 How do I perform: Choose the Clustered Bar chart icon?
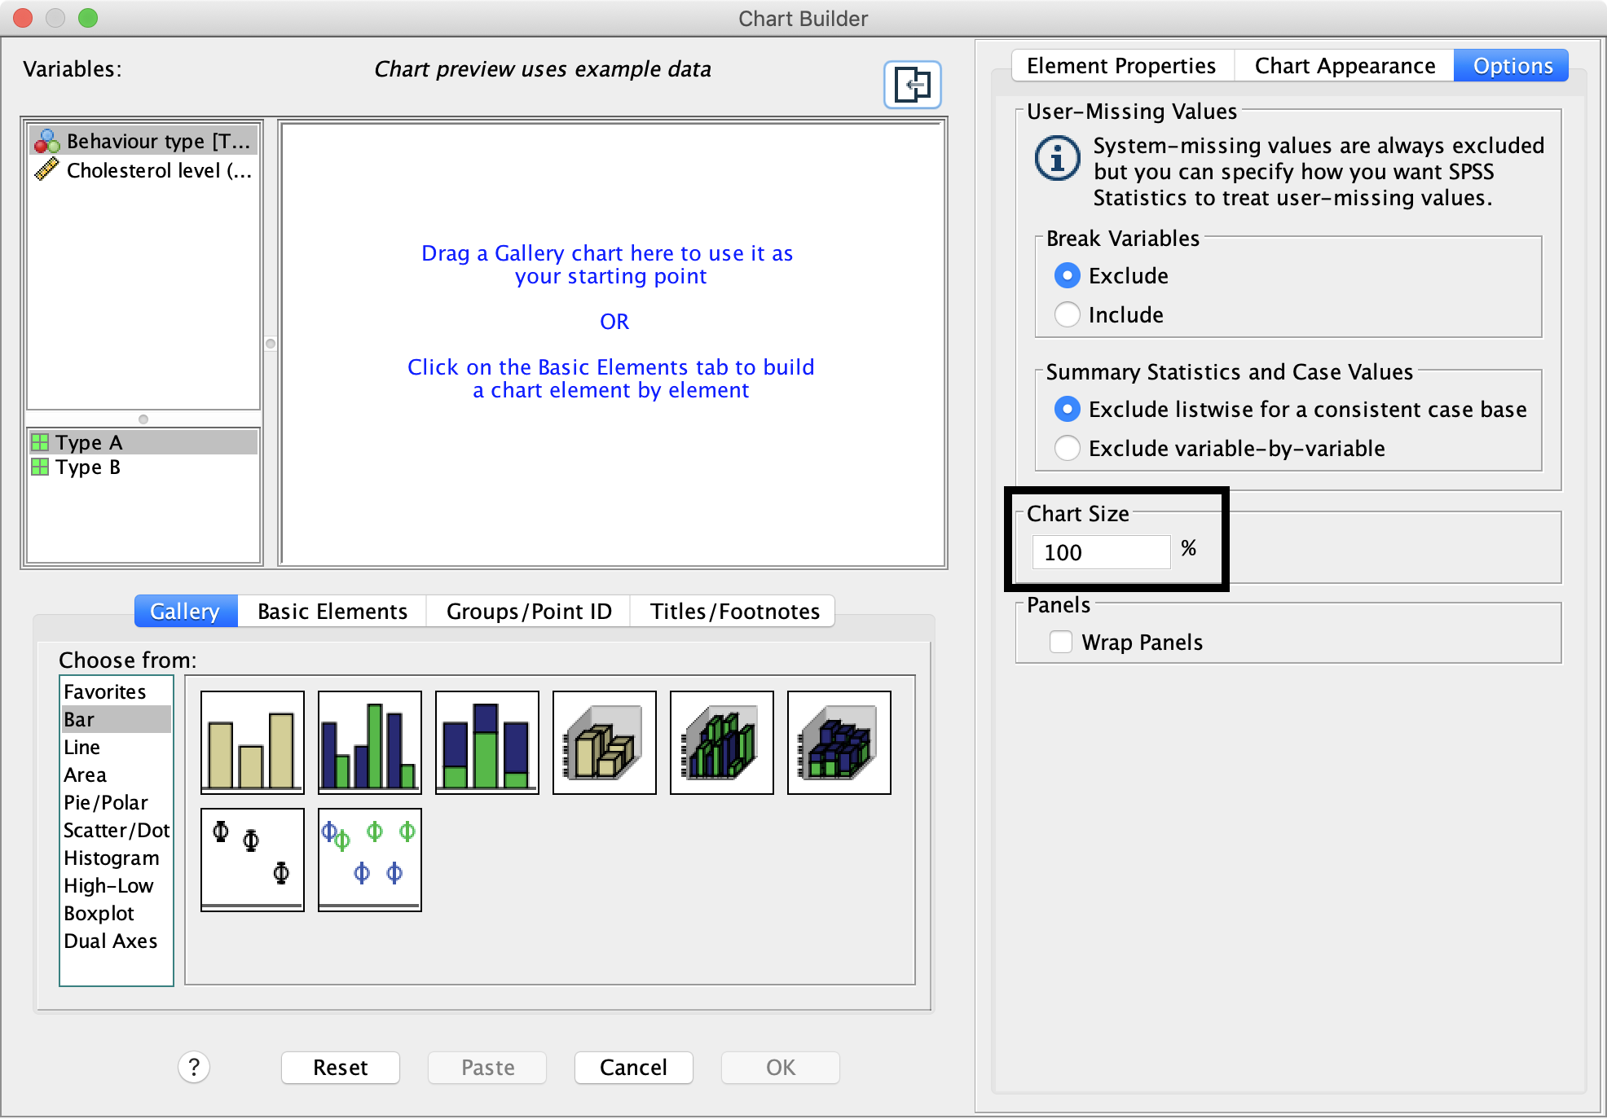click(370, 742)
